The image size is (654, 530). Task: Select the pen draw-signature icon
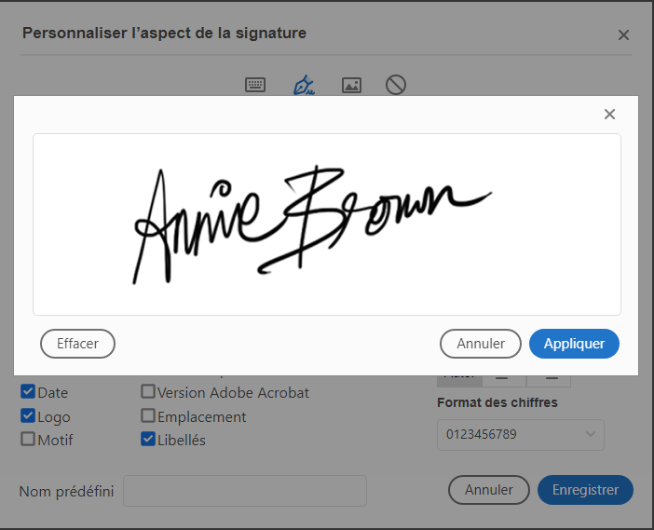[304, 86]
